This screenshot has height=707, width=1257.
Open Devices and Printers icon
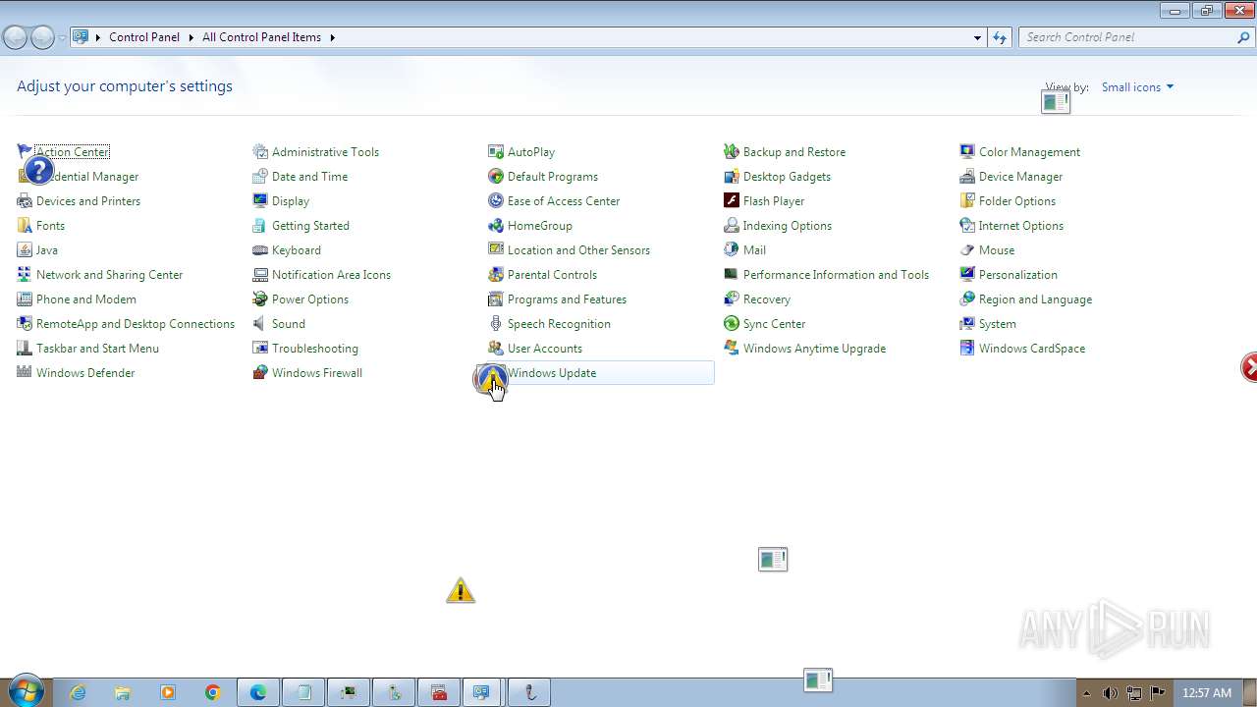coord(25,201)
